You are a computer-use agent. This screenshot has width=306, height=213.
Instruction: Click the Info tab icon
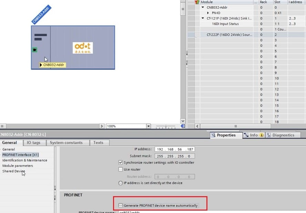(x=246, y=135)
